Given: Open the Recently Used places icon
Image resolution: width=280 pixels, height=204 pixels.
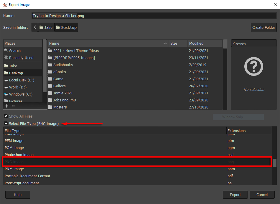Looking at the screenshot, I should [6, 58].
